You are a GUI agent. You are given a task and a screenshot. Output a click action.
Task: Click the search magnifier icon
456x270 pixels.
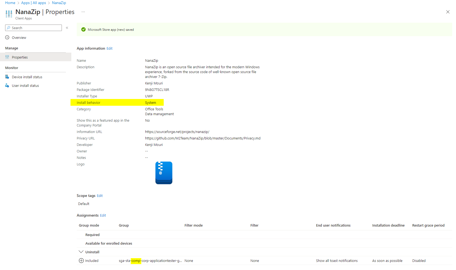[9, 28]
